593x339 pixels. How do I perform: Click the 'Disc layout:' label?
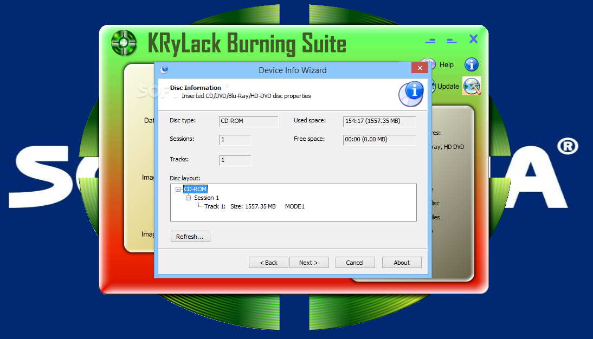(185, 178)
